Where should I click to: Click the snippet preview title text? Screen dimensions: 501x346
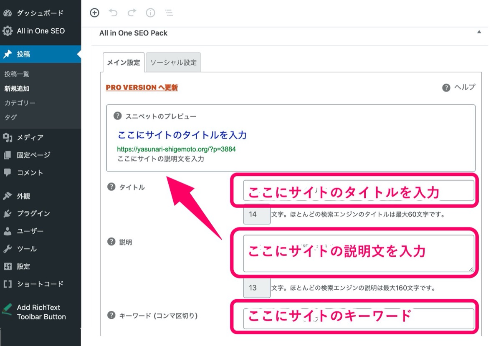(x=182, y=135)
